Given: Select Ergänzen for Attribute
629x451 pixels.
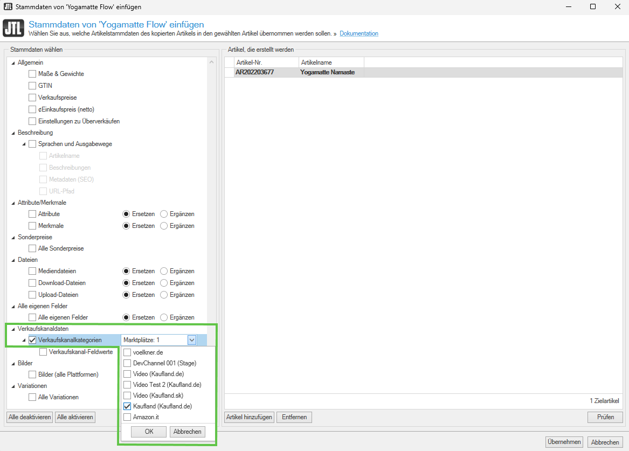Looking at the screenshot, I should 164,214.
